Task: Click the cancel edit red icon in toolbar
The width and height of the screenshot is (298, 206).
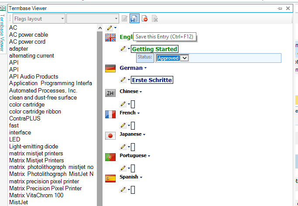Action: click(x=144, y=18)
